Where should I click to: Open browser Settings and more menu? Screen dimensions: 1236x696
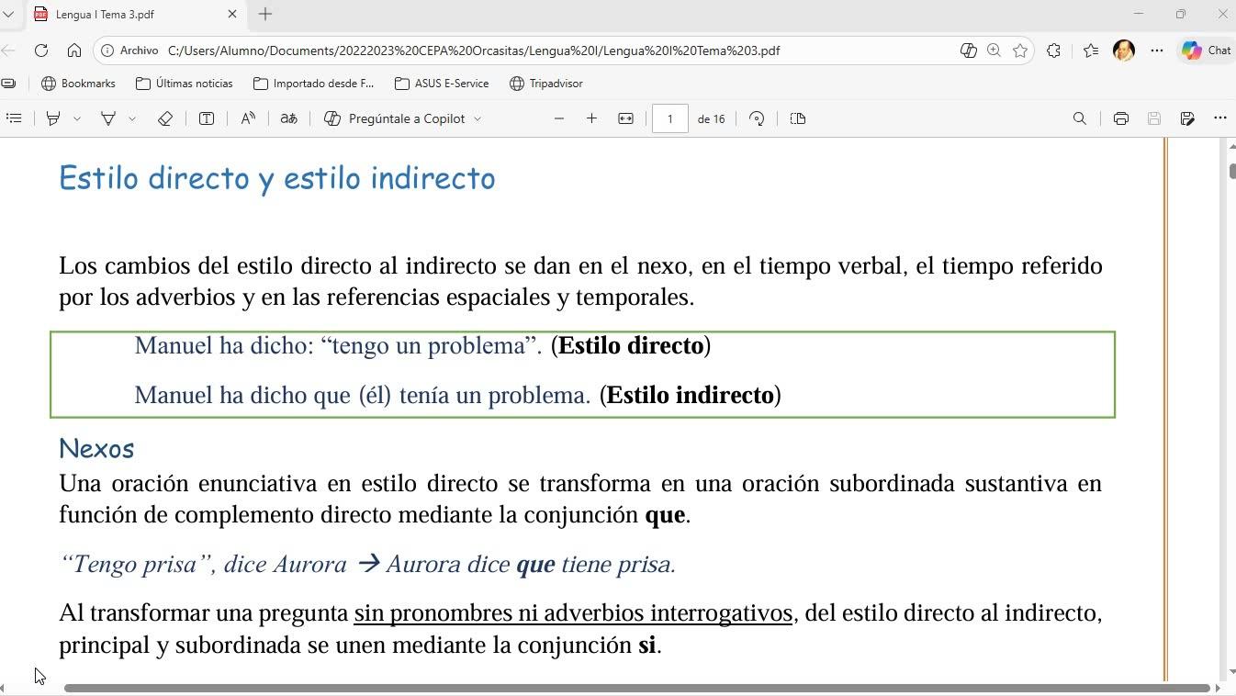pyautogui.click(x=1157, y=51)
